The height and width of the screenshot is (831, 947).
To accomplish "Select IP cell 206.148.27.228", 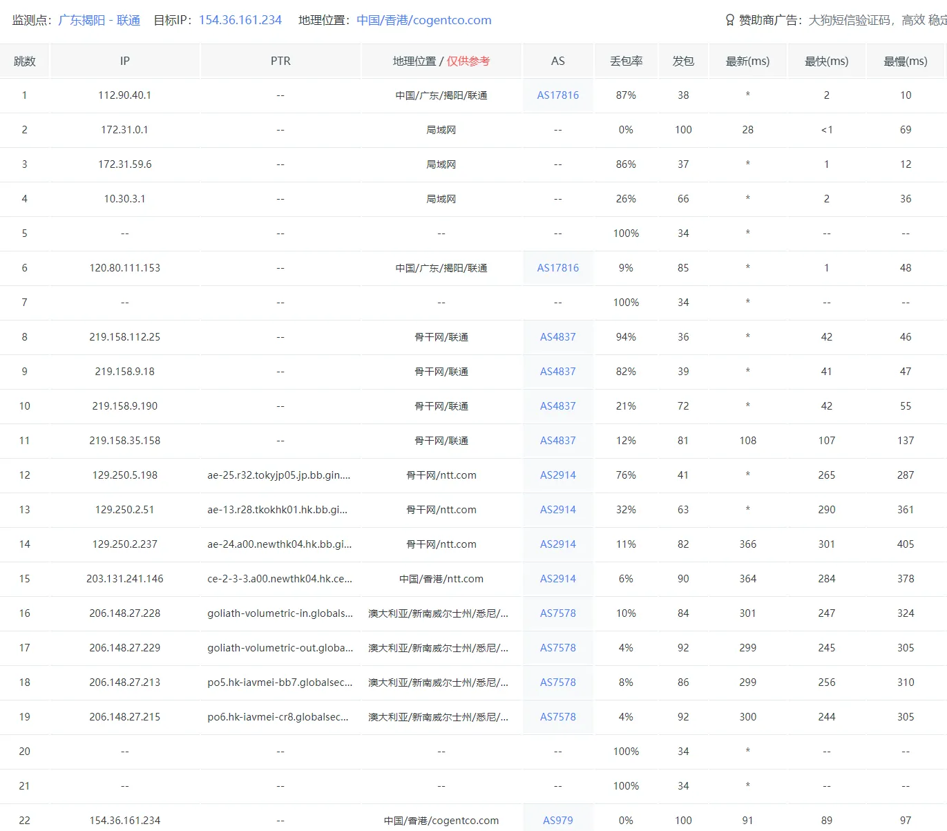I will 125,613.
